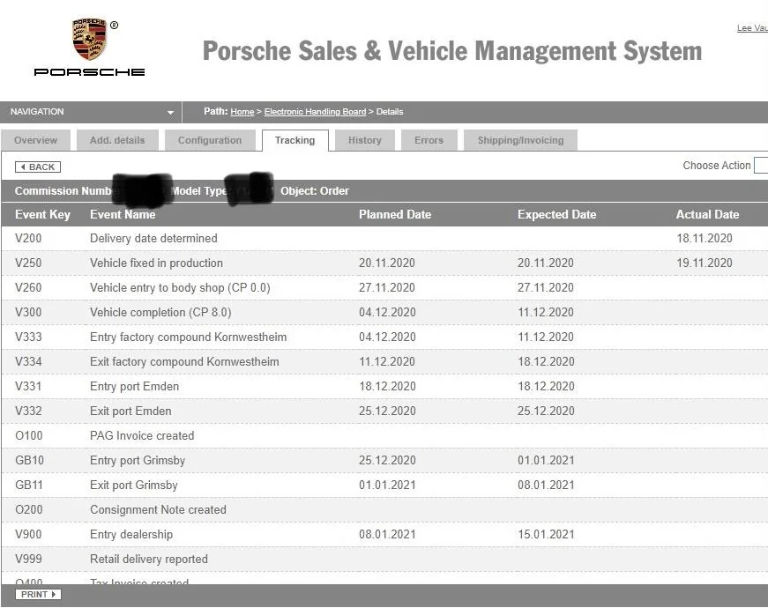The image size is (768, 608).
Task: Click expected date 01.01.2021 in GB10 row
Action: tap(546, 460)
